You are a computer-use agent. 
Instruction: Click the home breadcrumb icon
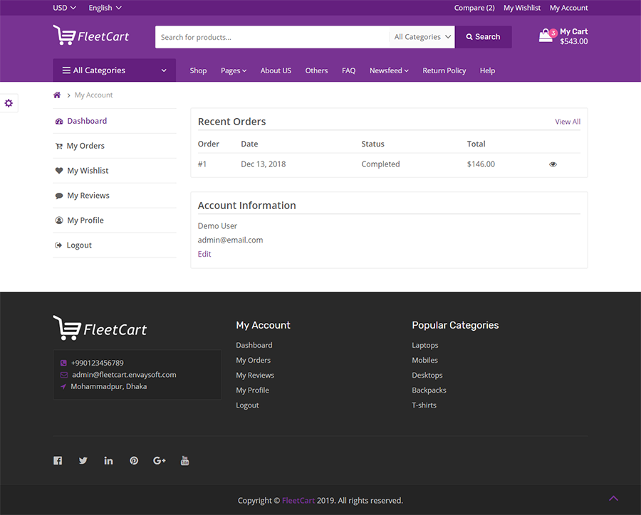(x=56, y=95)
